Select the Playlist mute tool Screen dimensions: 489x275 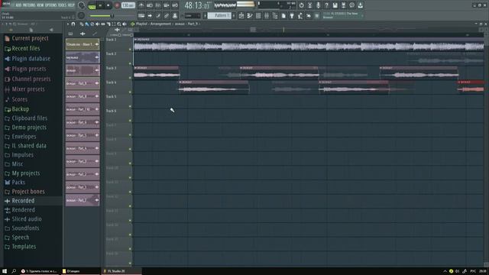(x=98, y=24)
